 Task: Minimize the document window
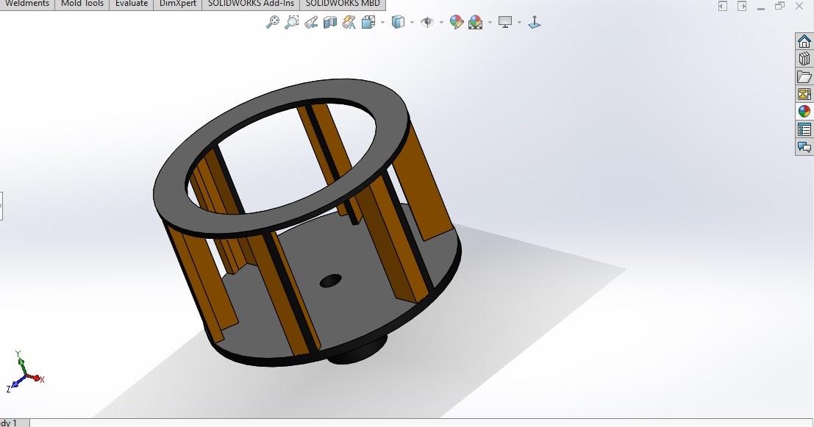pos(761,8)
